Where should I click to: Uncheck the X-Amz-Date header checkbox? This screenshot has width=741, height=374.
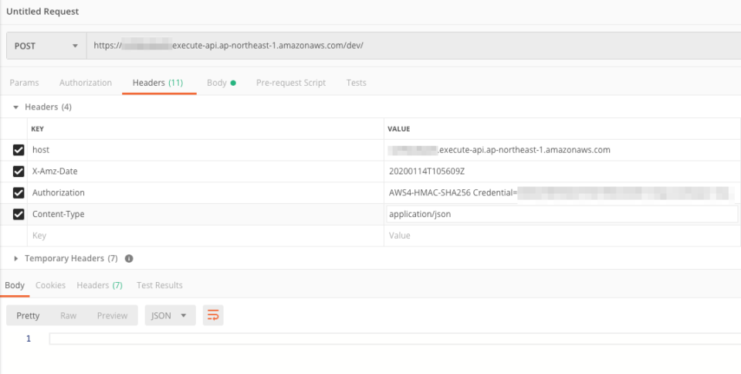[19, 172]
